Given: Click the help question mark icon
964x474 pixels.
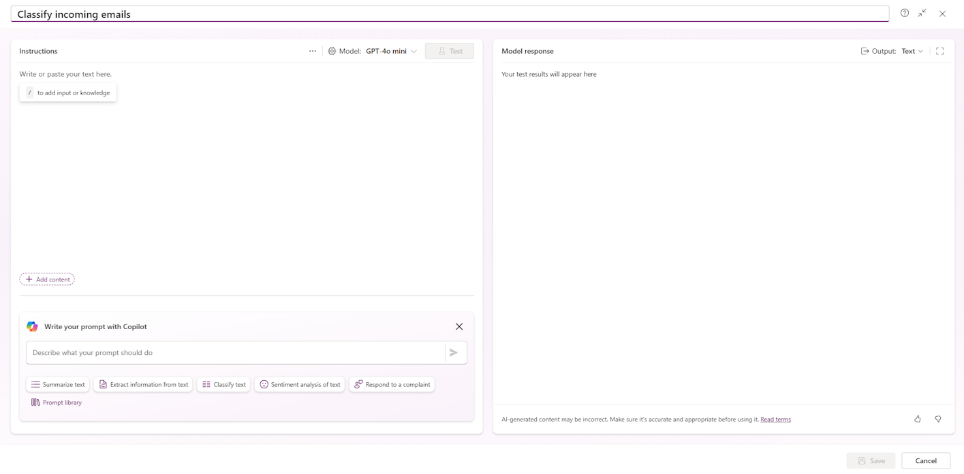Looking at the screenshot, I should 904,13.
